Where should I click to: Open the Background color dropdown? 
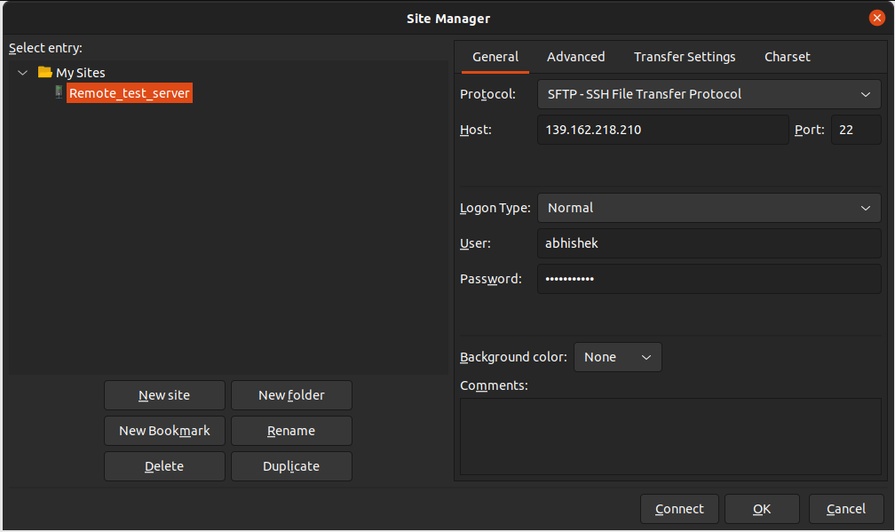[617, 357]
